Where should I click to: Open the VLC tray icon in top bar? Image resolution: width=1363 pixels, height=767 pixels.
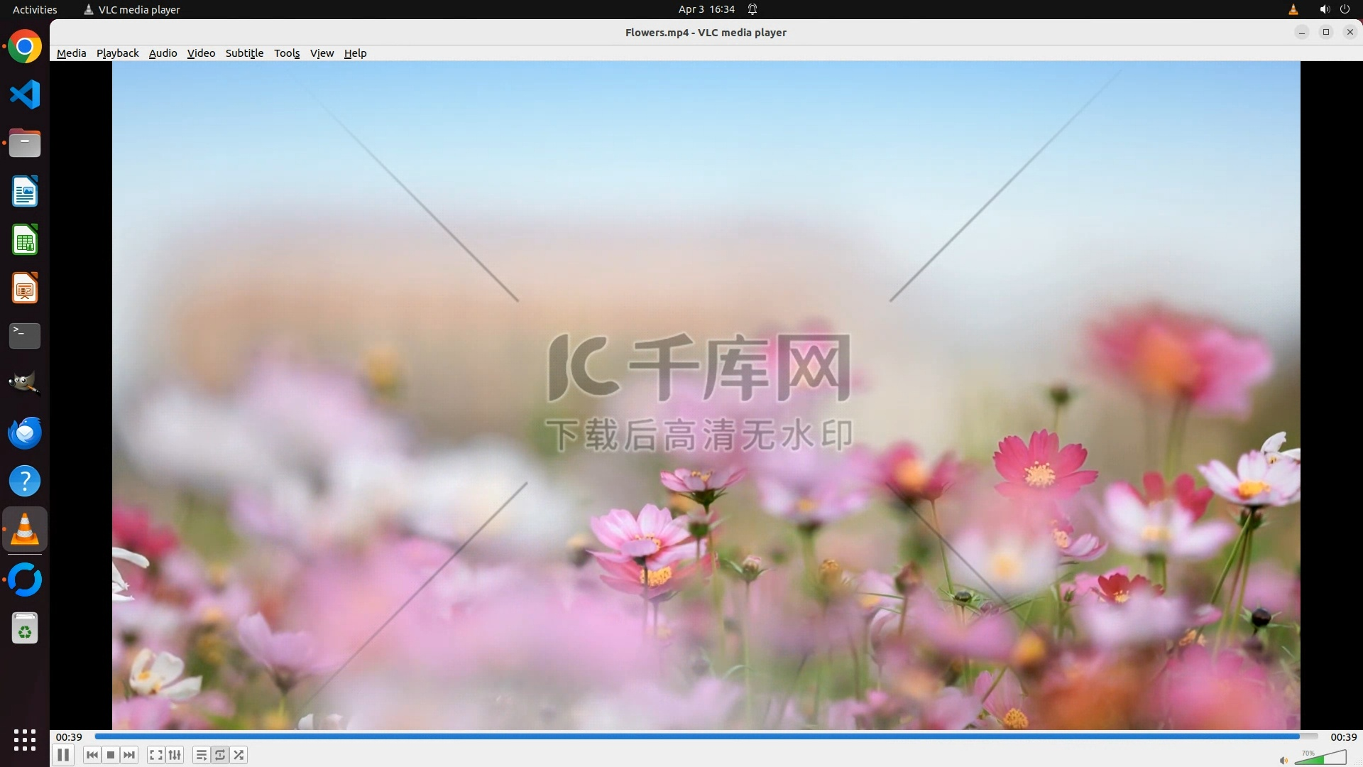[1293, 9]
